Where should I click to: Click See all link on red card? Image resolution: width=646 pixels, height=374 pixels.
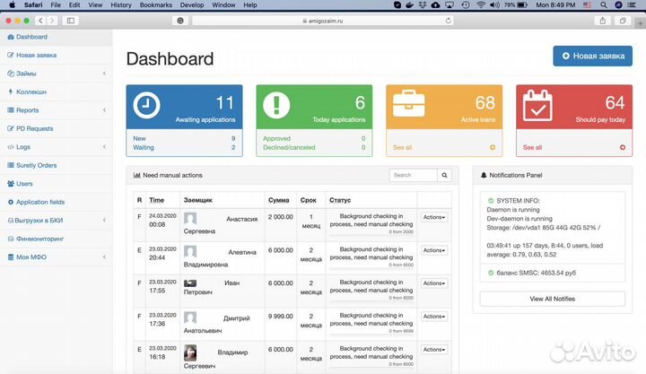pos(532,147)
